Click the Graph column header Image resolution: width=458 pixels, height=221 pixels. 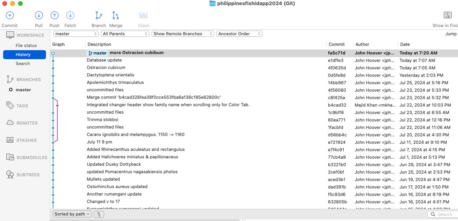point(59,44)
